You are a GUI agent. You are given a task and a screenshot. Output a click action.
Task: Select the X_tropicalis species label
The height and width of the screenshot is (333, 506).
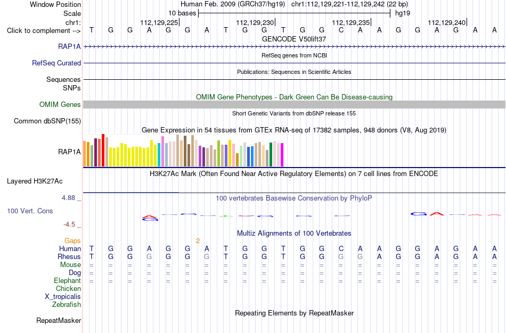[x=63, y=297]
